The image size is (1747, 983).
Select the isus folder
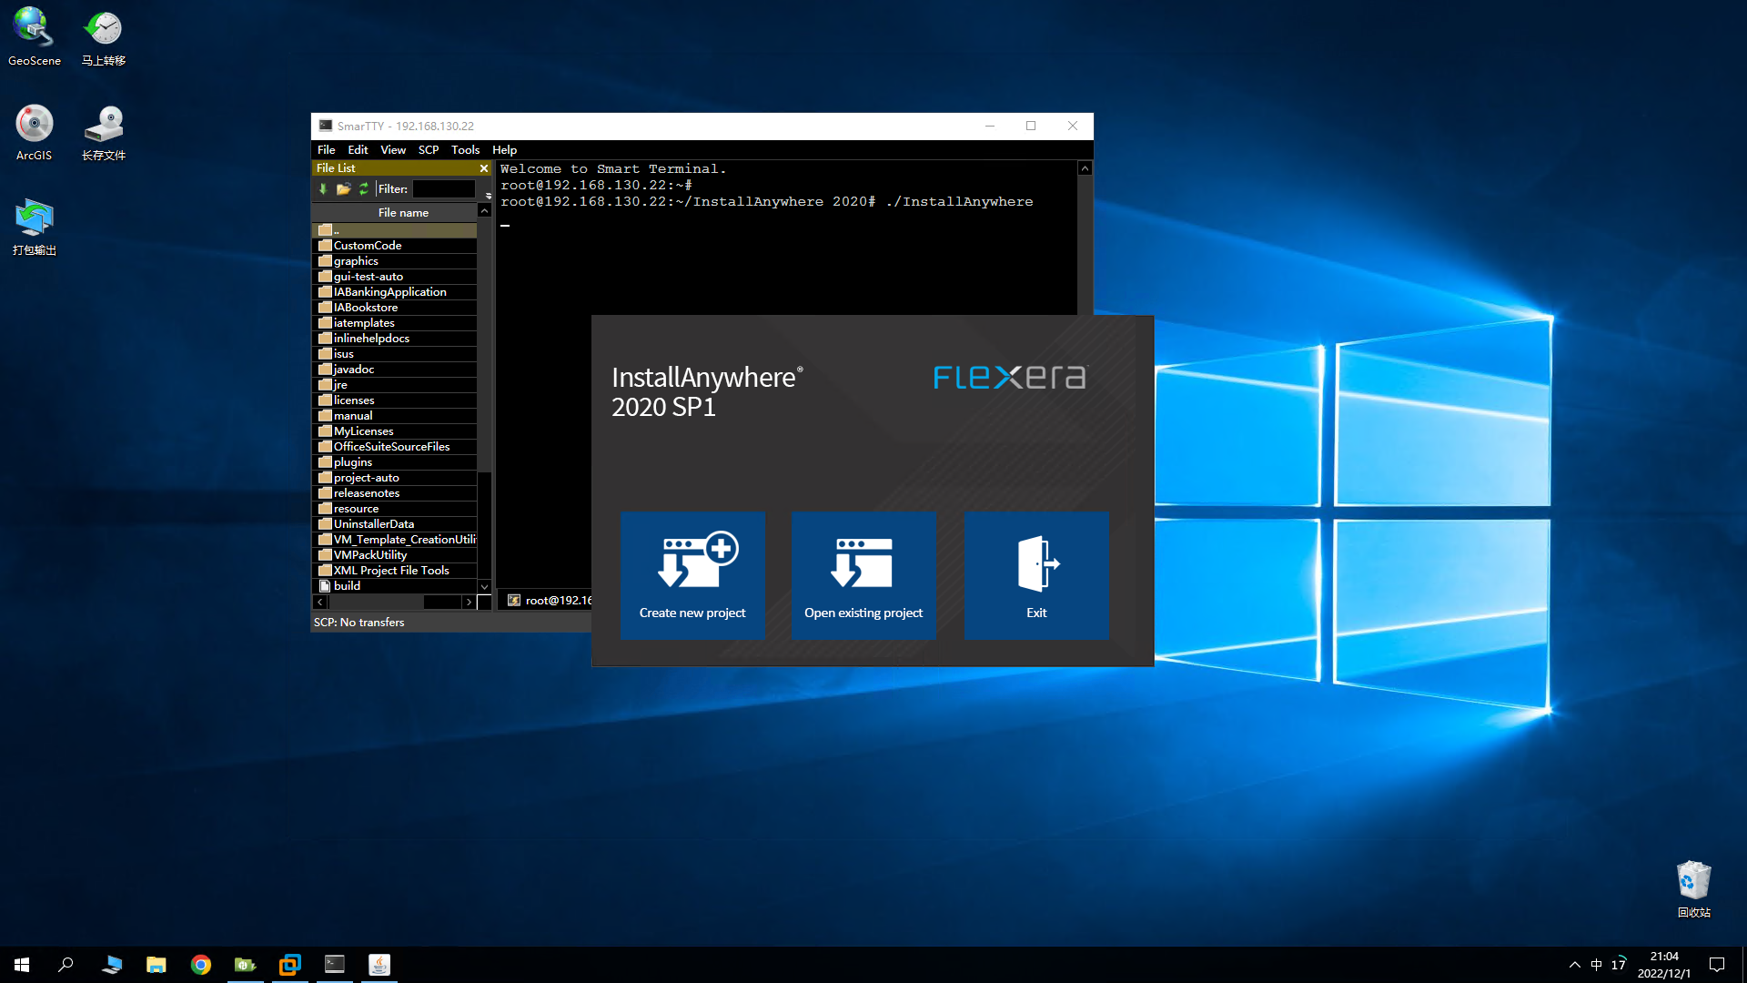click(395, 354)
